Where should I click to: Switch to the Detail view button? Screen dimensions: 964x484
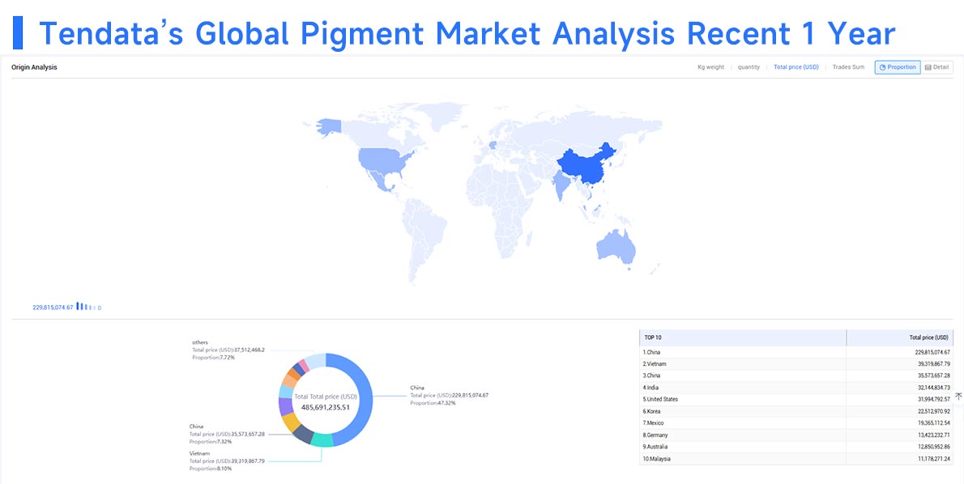[937, 67]
